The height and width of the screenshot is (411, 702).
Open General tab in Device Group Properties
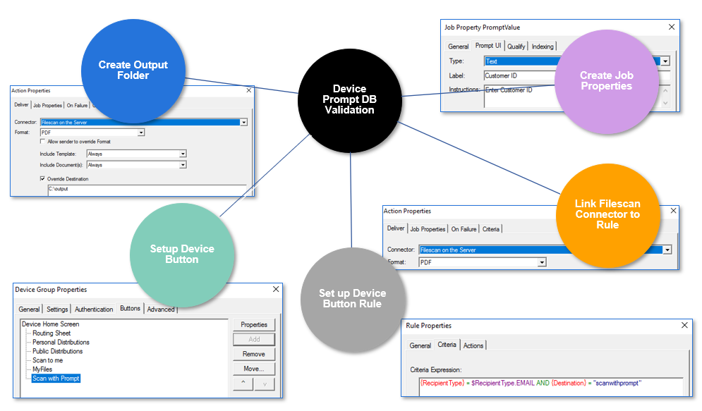[29, 309]
